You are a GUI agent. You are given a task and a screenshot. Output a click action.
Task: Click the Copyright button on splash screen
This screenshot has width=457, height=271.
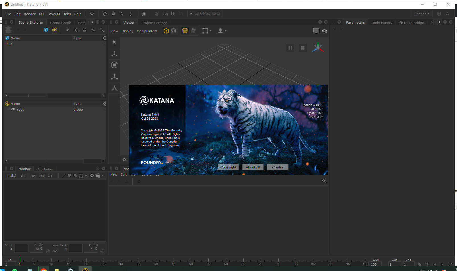(228, 167)
